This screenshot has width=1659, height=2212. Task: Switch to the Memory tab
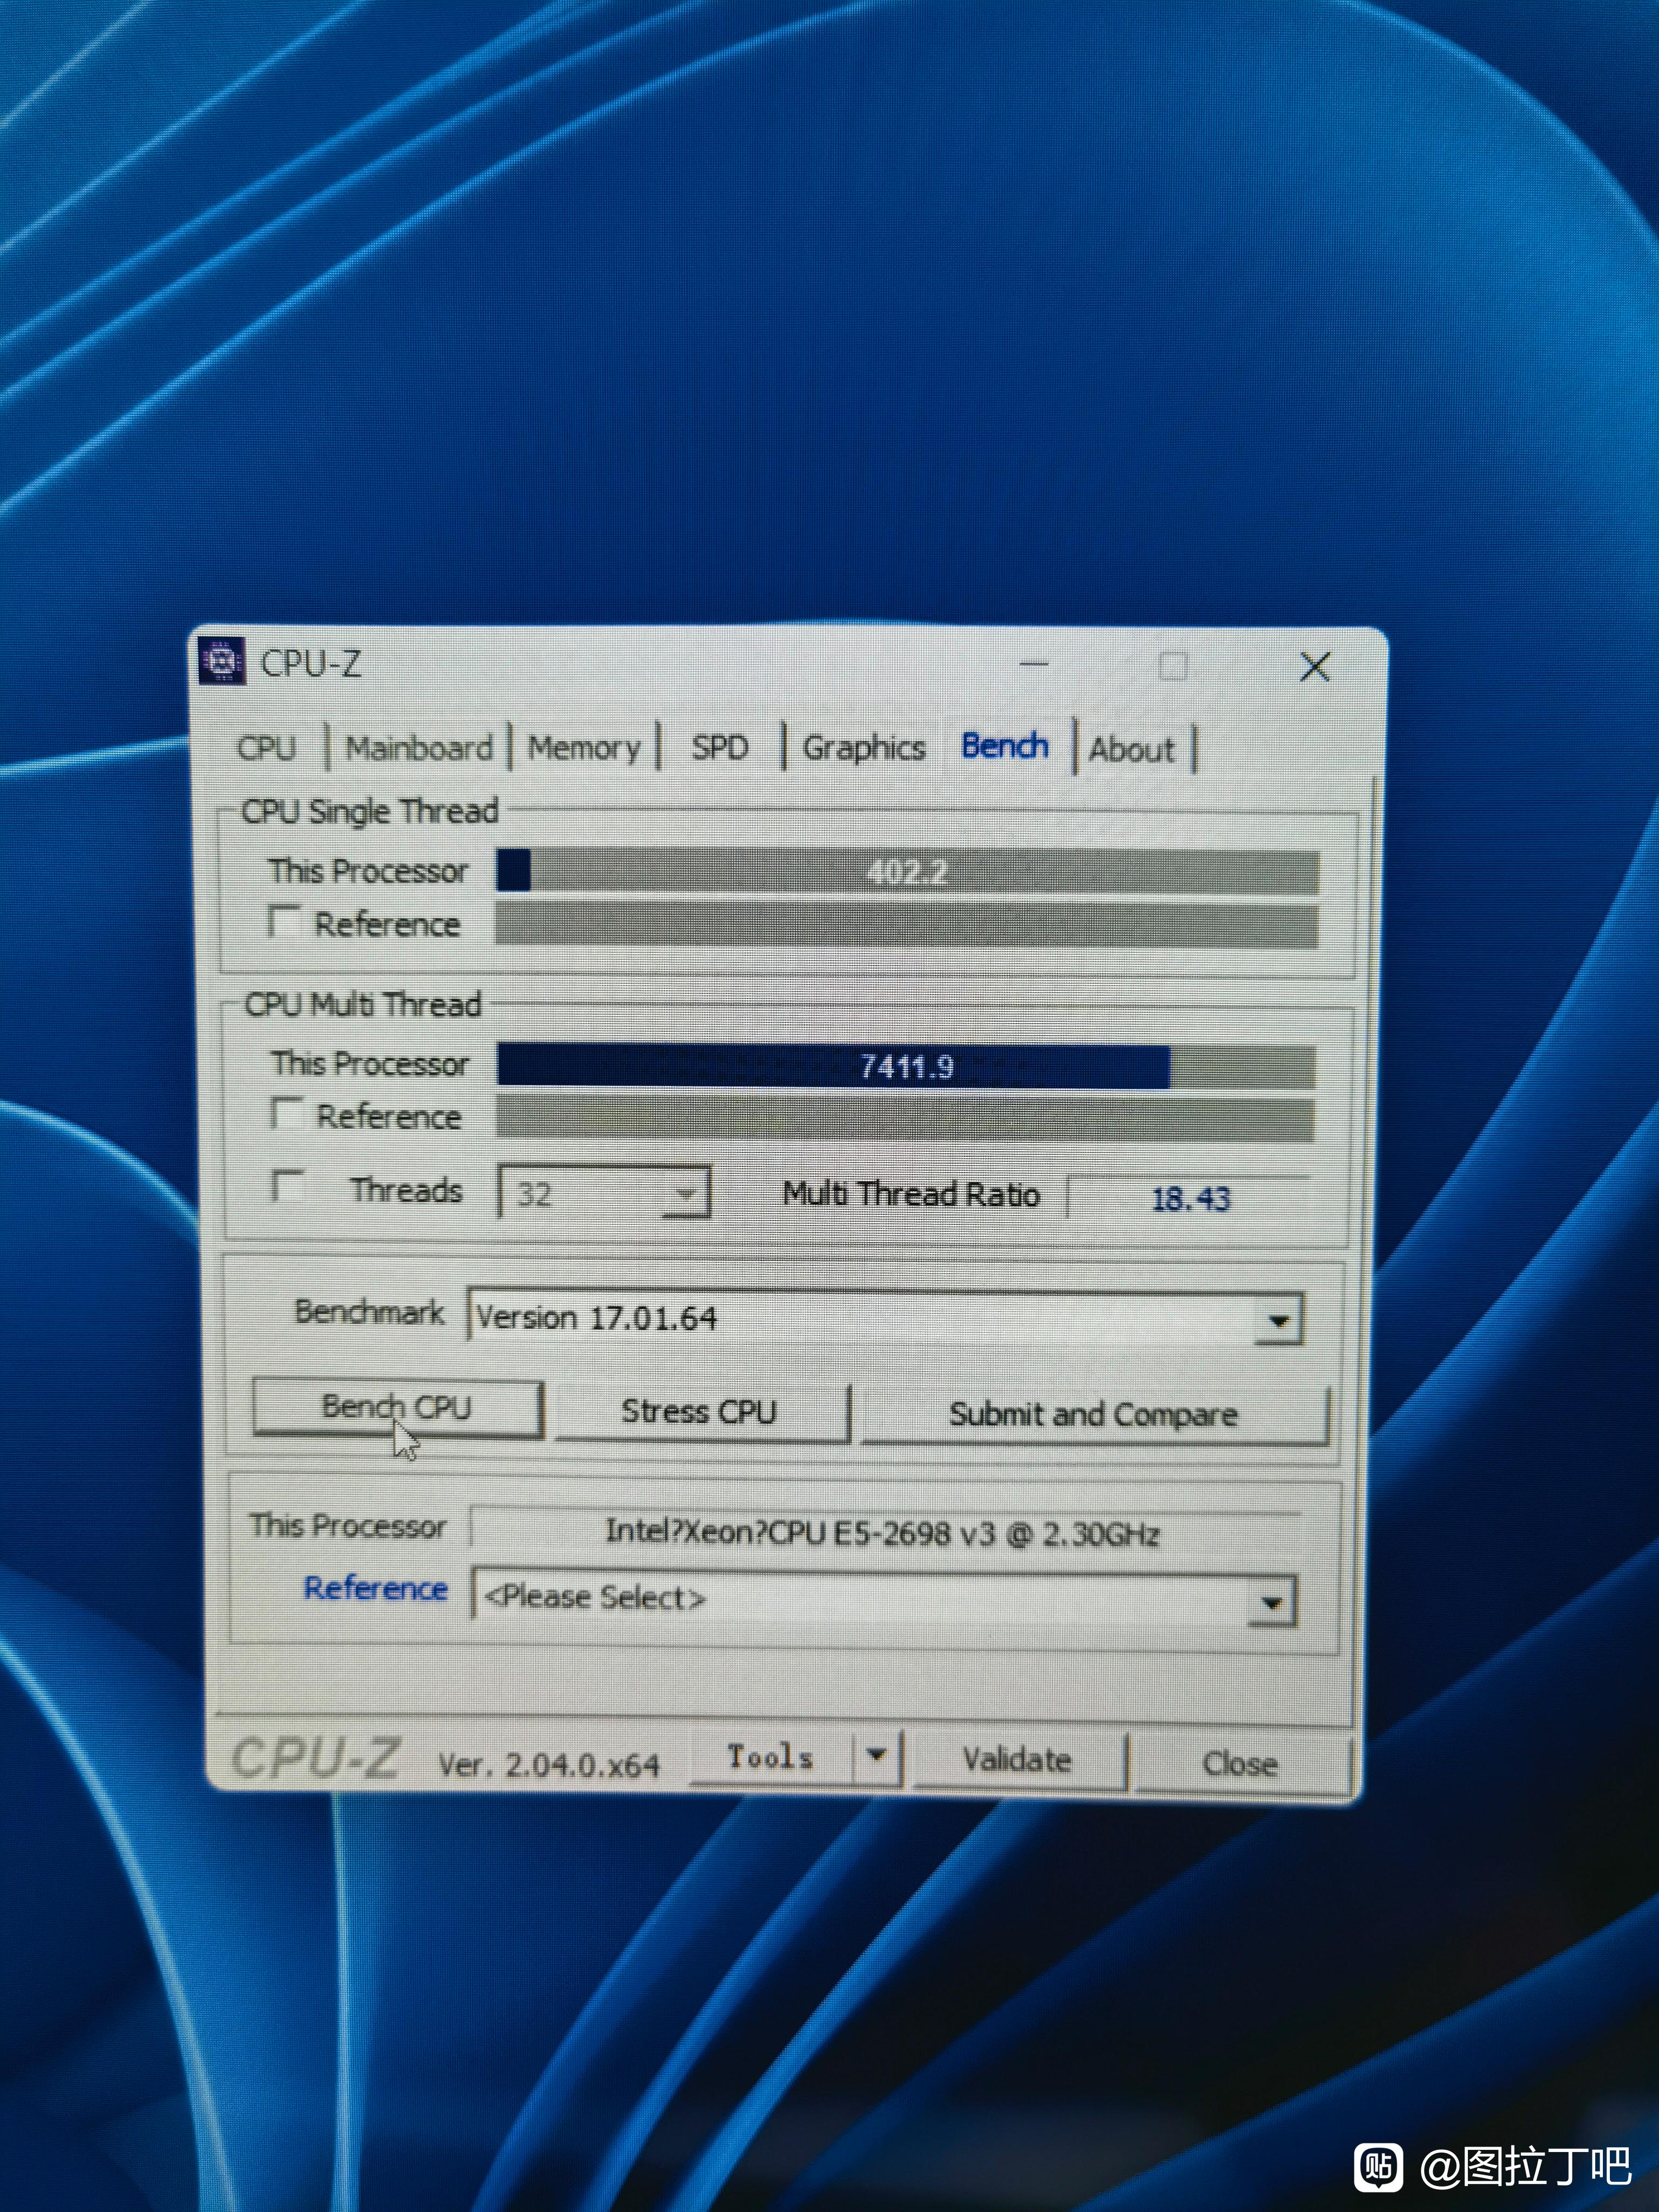(x=584, y=748)
